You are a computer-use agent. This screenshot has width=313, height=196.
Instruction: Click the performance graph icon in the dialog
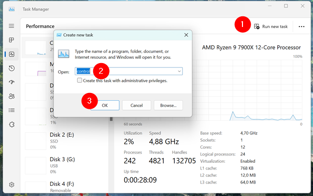(x=64, y=54)
